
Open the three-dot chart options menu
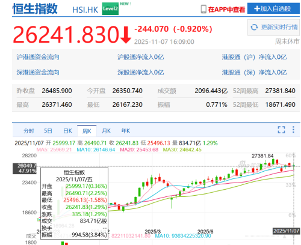coord(293,130)
